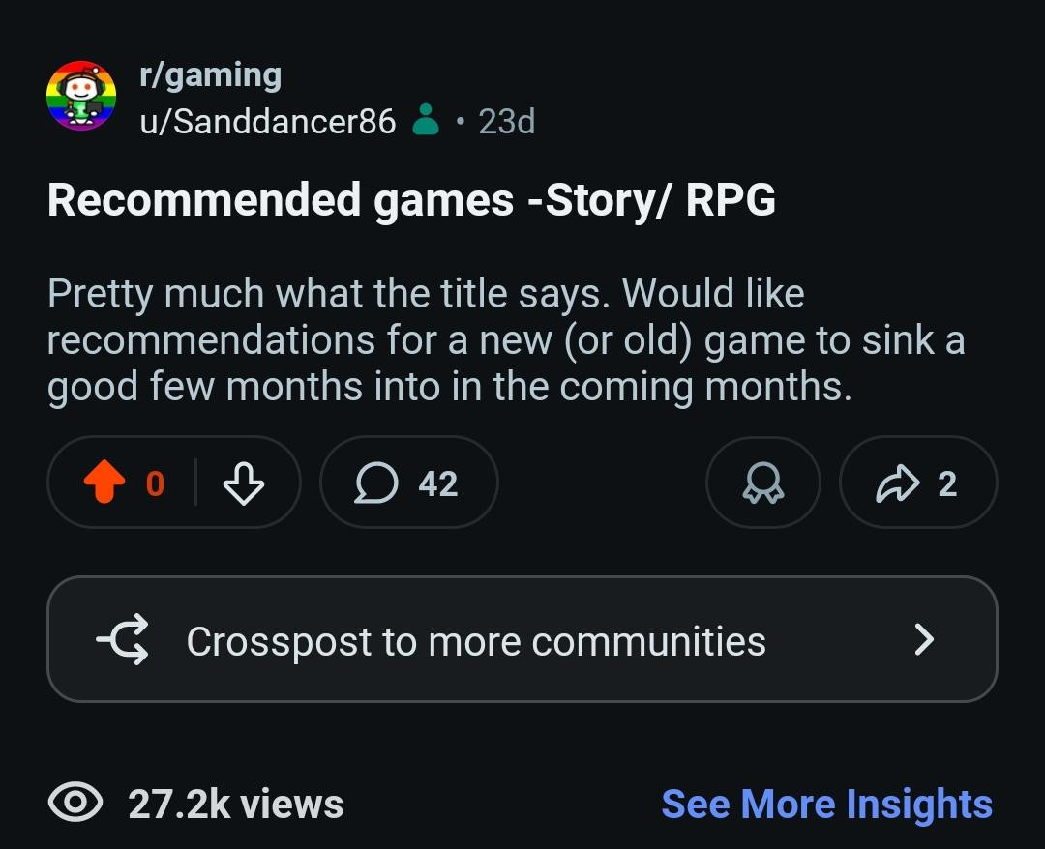The image size is (1045, 849).
Task: Go to r/gaming subreddit link
Action: [x=211, y=75]
